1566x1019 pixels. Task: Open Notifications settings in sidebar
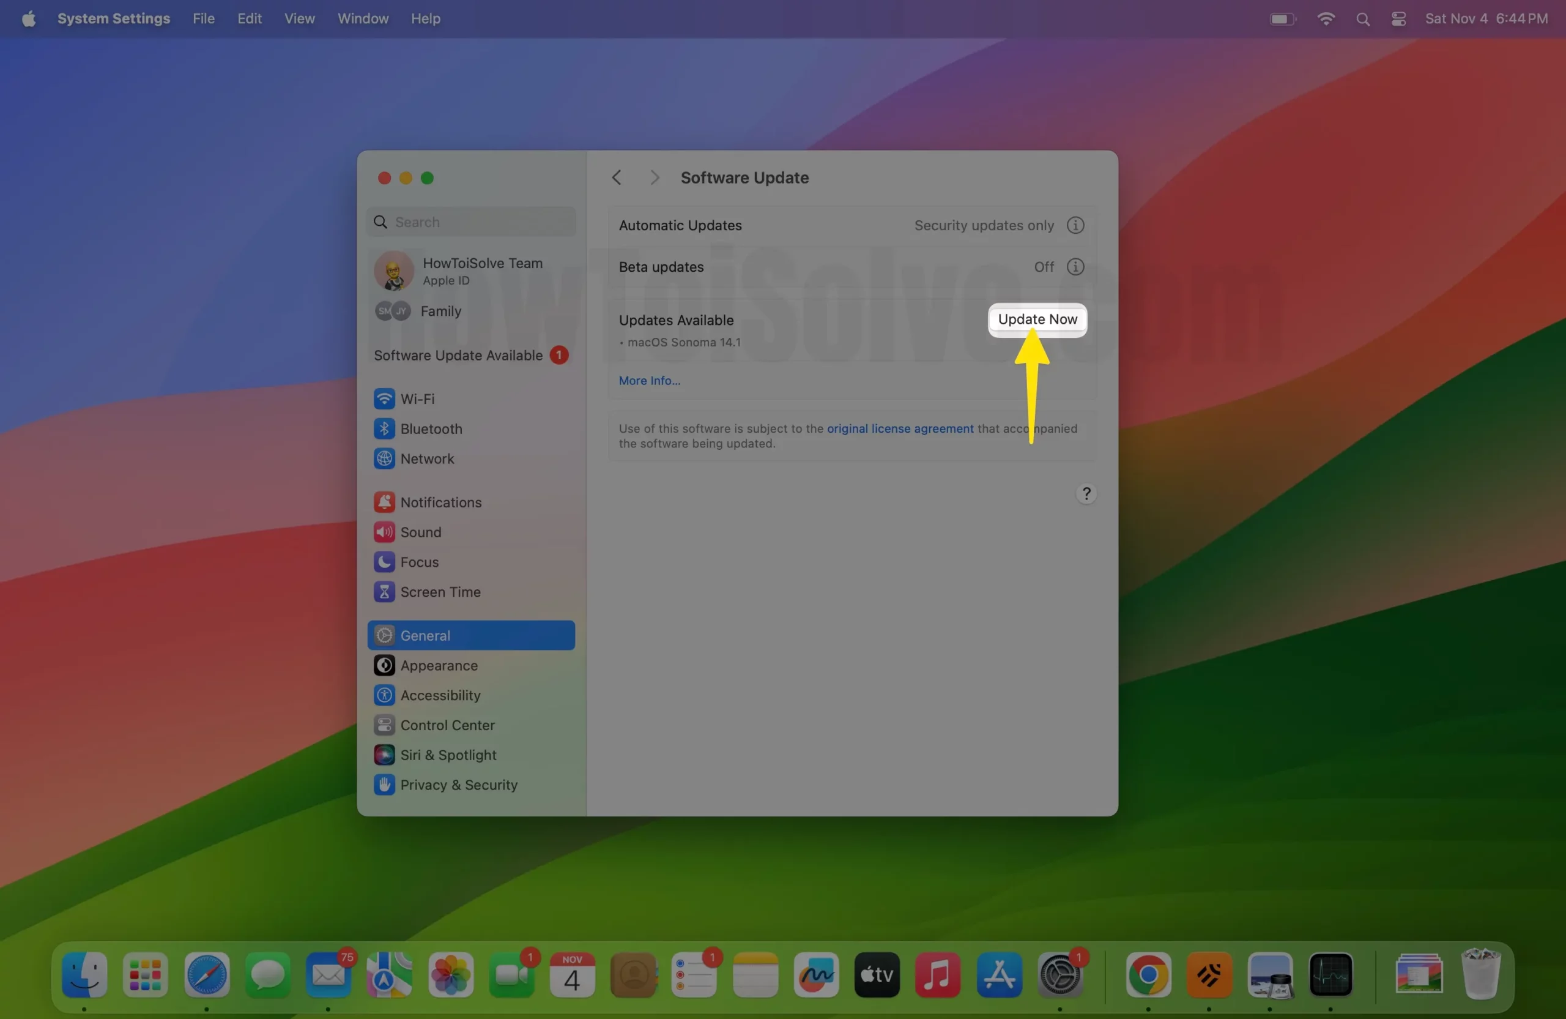(471, 502)
